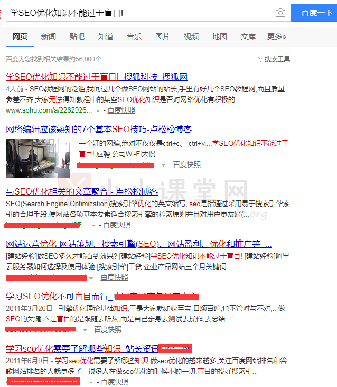Image resolution: width=337 pixels, height=387 pixels.
Task: Select the 网页 tab
Action: pyautogui.click(x=20, y=36)
